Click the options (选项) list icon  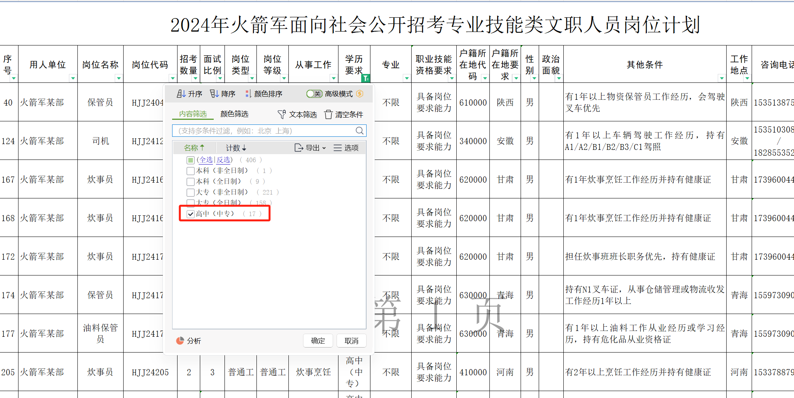point(338,148)
